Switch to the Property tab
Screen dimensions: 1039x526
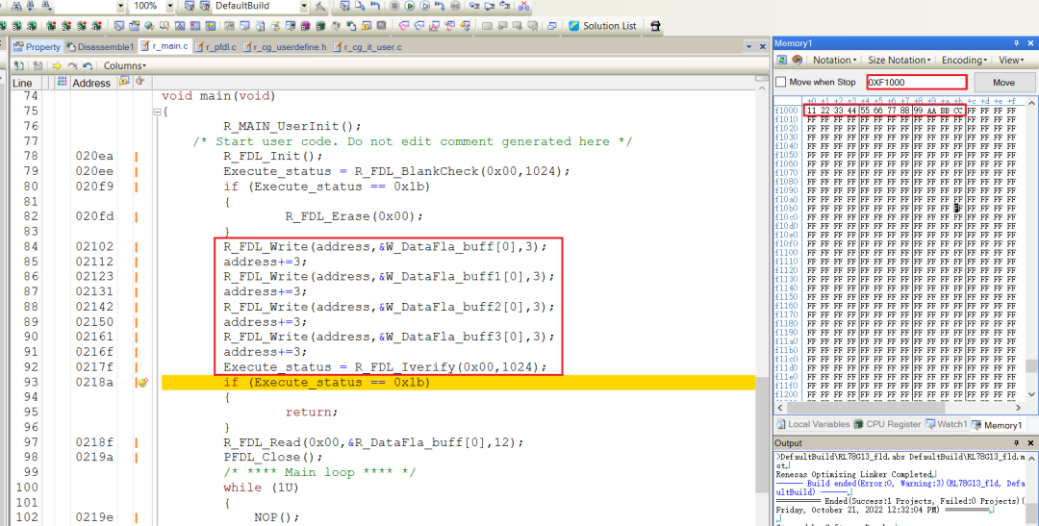click(38, 46)
